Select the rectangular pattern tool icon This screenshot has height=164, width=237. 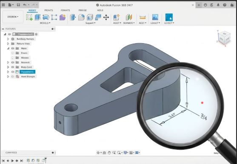54,17
